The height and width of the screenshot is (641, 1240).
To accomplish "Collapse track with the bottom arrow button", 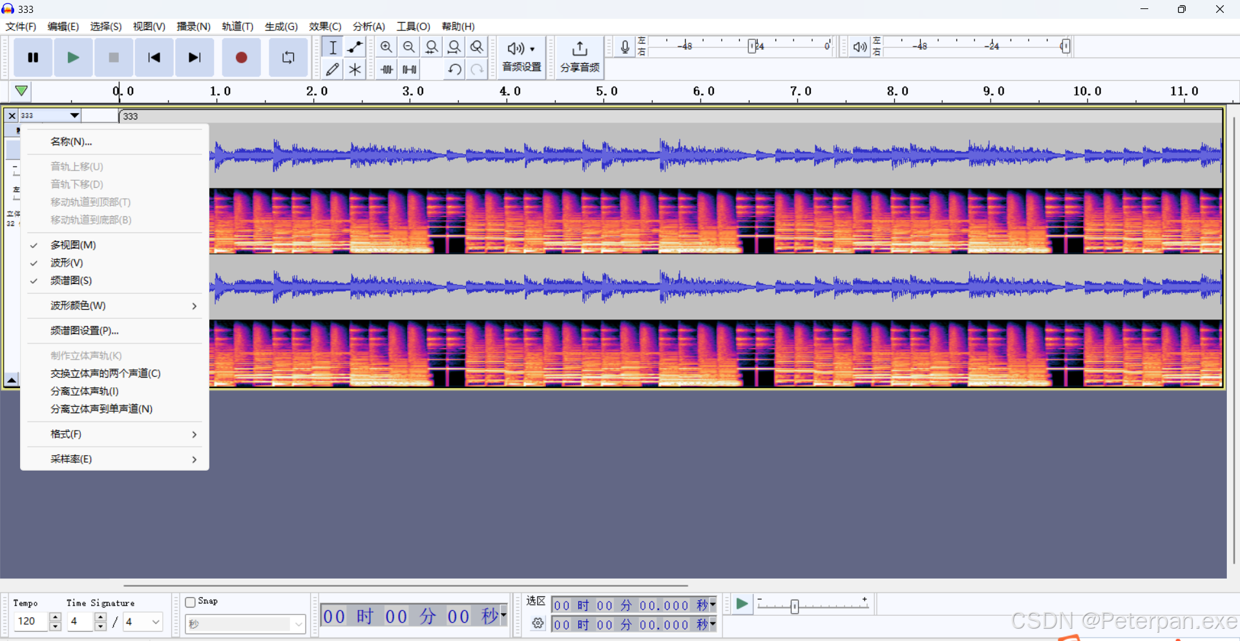I will coord(12,380).
